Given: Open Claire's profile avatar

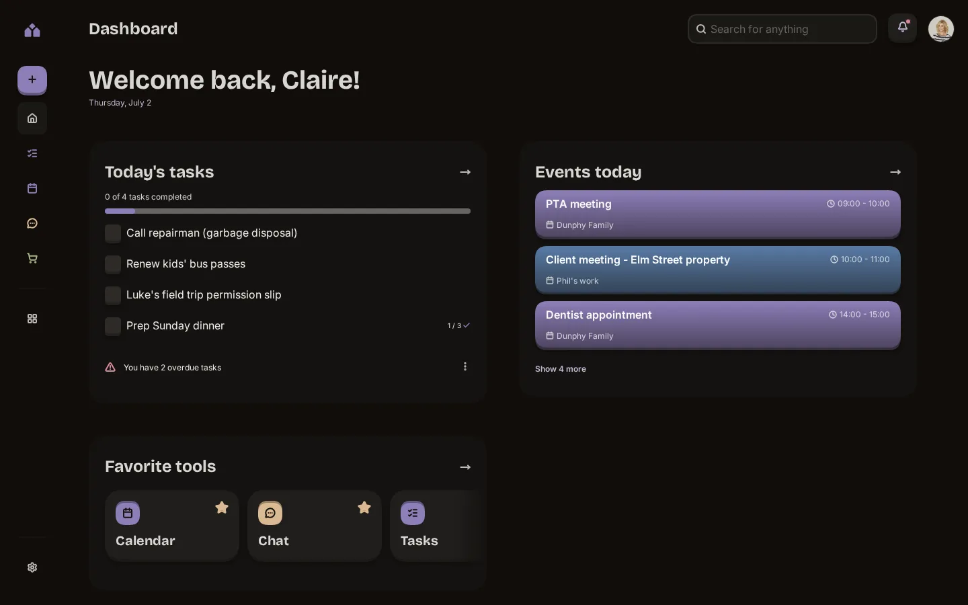Looking at the screenshot, I should [x=941, y=29].
